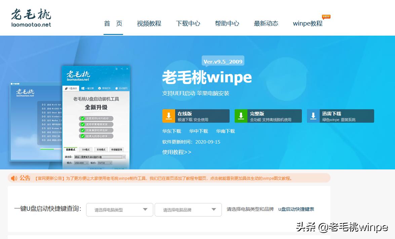Screen dimensions: 395x239
Task: Open the 使用教程>> link
Action: coord(176,152)
